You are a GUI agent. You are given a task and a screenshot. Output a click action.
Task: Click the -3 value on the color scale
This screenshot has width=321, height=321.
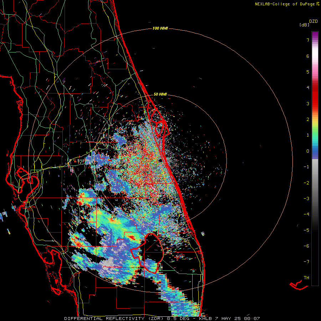[306, 199]
